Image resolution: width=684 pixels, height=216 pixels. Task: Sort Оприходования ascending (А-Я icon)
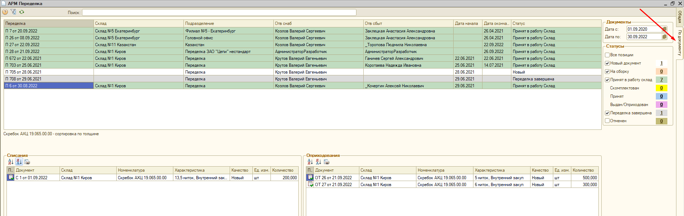(x=310, y=162)
